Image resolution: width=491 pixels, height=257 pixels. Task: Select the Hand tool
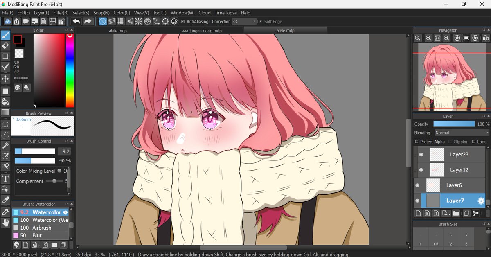(5, 223)
